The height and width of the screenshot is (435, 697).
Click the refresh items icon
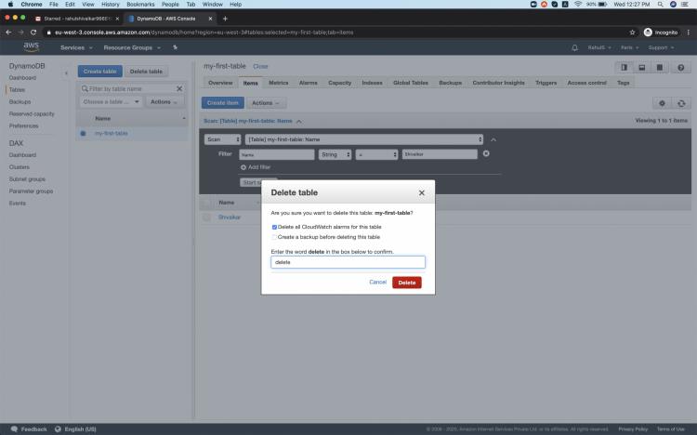pyautogui.click(x=683, y=103)
